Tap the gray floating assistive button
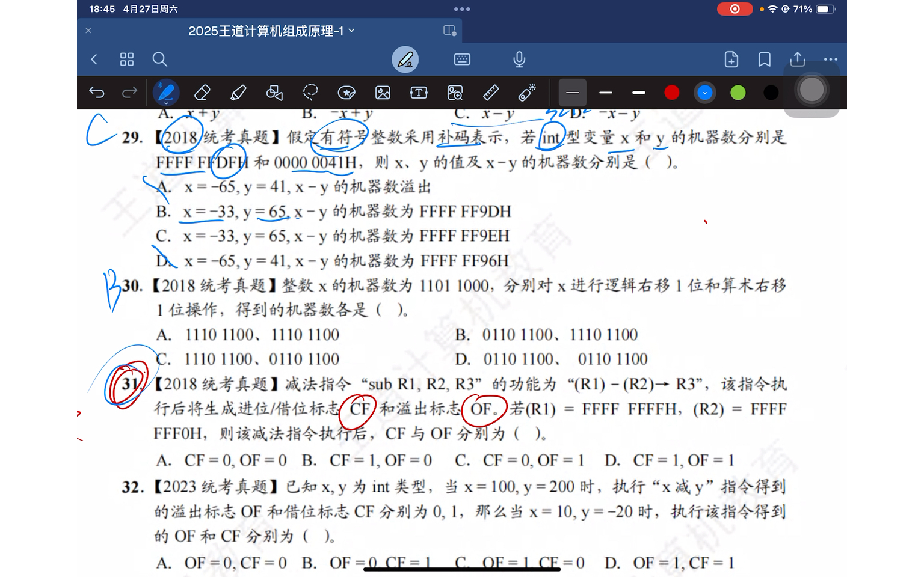 [812, 90]
